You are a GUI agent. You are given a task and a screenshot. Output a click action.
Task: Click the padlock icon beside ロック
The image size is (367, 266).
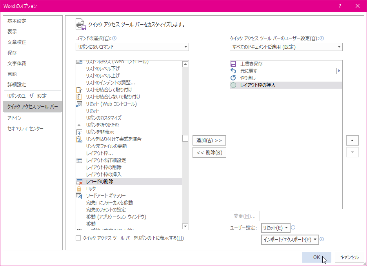pos(79,188)
